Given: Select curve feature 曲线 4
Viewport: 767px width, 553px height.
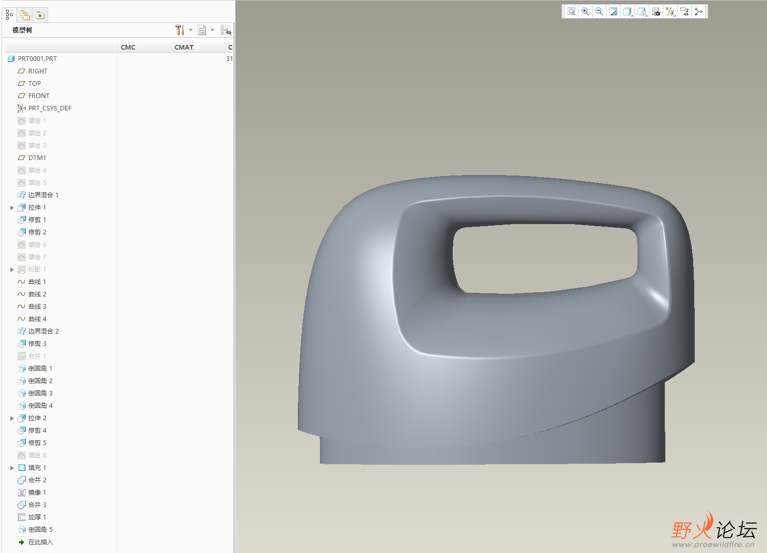Looking at the screenshot, I should point(37,319).
